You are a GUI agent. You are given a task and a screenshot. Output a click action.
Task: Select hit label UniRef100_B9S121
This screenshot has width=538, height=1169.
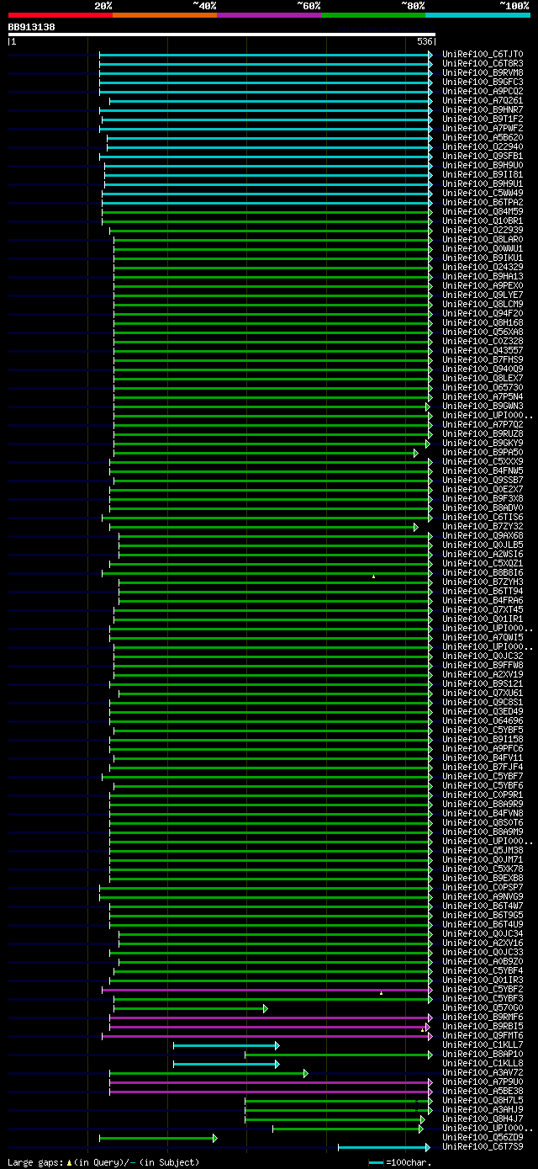click(483, 684)
